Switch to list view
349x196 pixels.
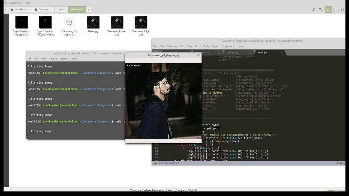pyautogui.click(x=336, y=10)
